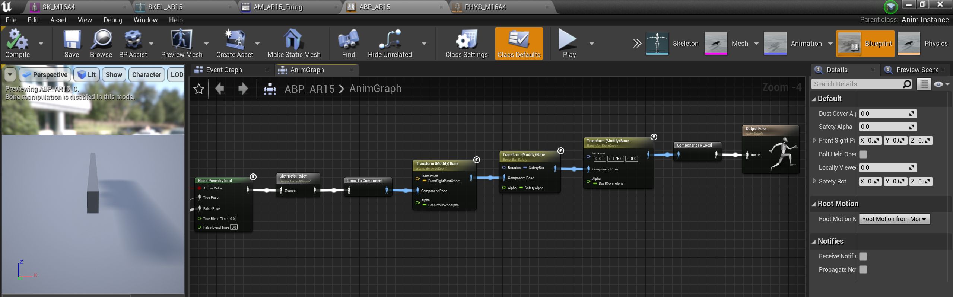The height and width of the screenshot is (297, 953).
Task: Open Details view options eye icon
Action: (x=941, y=84)
